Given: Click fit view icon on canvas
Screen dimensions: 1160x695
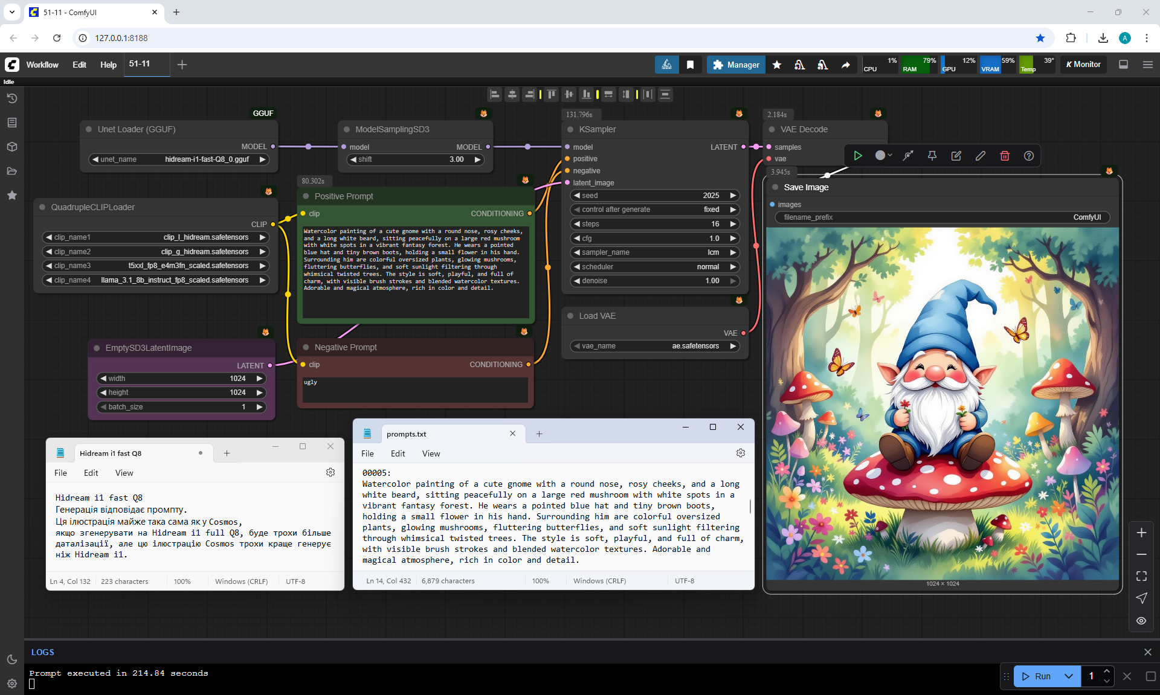Looking at the screenshot, I should coord(1141,576).
